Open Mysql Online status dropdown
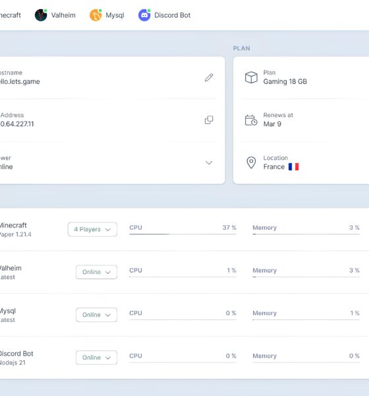The height and width of the screenshot is (396, 369). tap(96, 315)
